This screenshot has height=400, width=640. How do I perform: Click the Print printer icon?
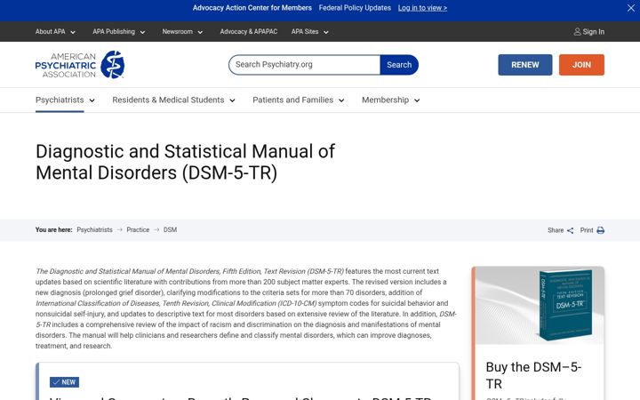coord(600,230)
